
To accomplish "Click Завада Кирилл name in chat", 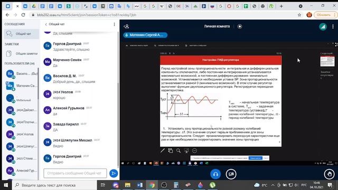I will (x=66, y=125).
